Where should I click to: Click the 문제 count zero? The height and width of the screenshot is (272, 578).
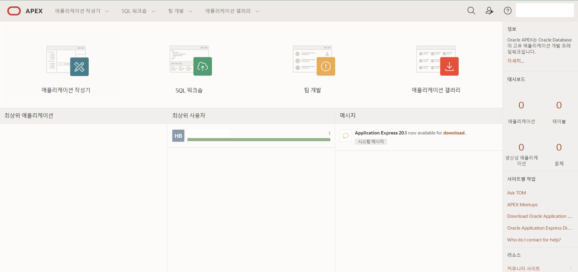point(559,147)
